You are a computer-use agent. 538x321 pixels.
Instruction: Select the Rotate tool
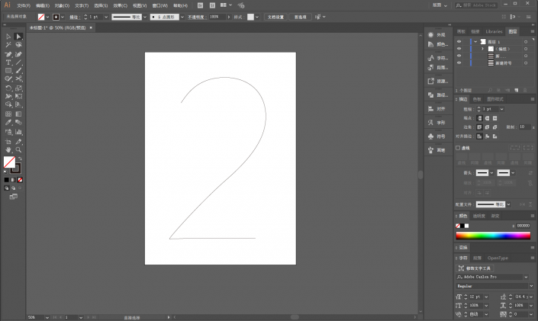8,88
